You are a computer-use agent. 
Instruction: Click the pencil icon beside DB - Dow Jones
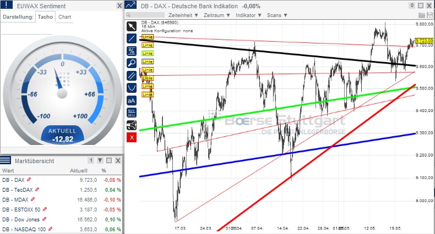point(44,219)
